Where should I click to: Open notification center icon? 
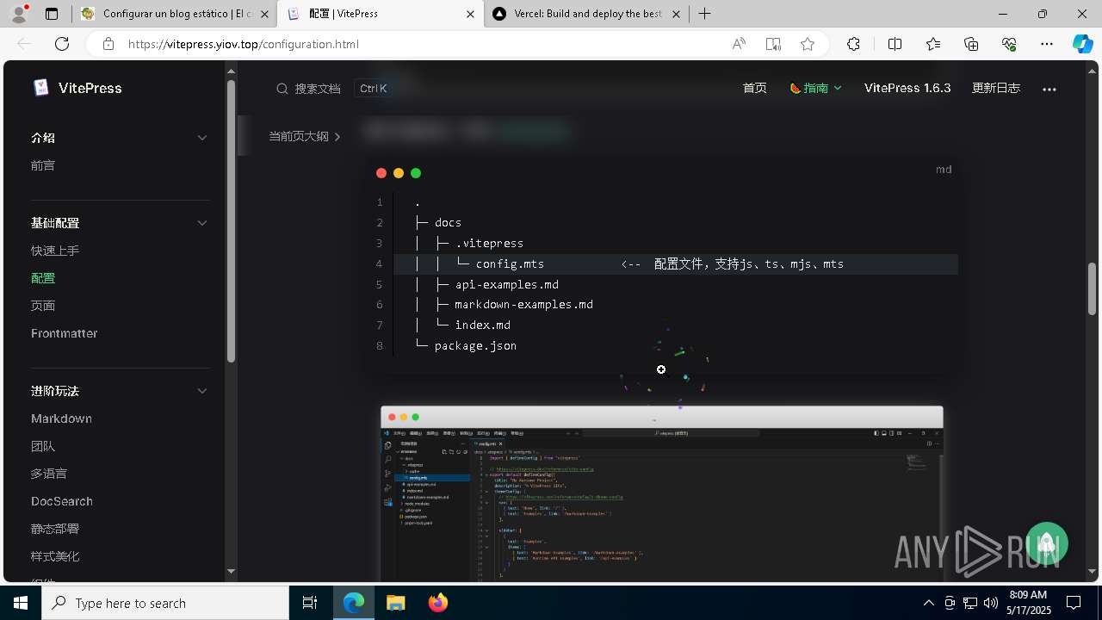point(1074,603)
